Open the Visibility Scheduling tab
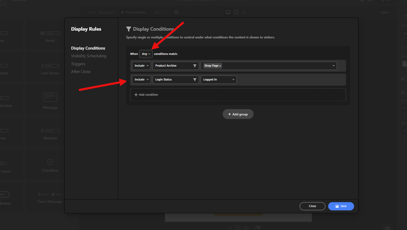The height and width of the screenshot is (230, 407). tap(88, 56)
